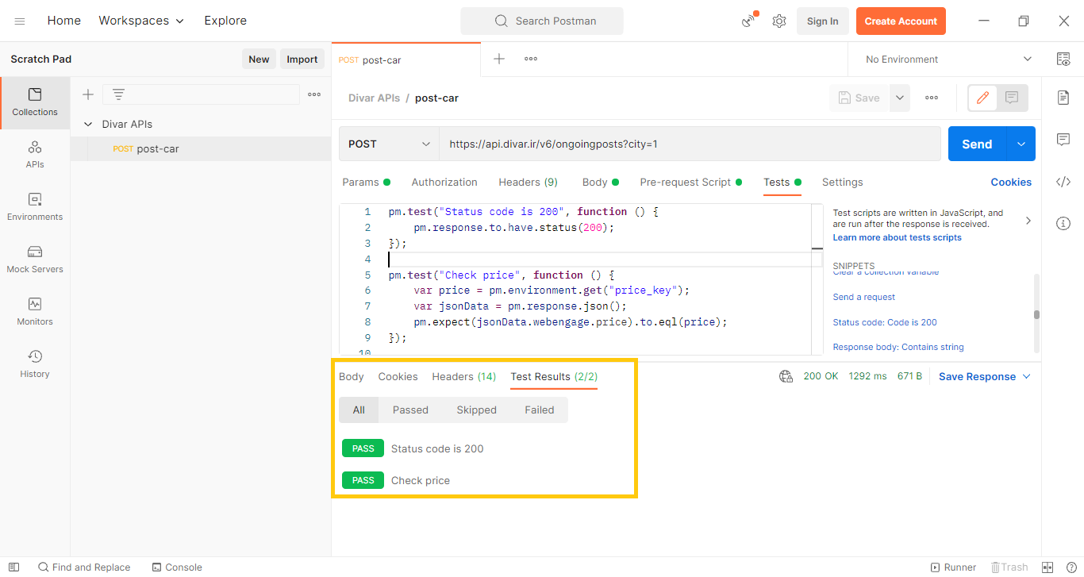1084x577 pixels.
Task: Open the POST method dropdown
Action: [x=389, y=144]
